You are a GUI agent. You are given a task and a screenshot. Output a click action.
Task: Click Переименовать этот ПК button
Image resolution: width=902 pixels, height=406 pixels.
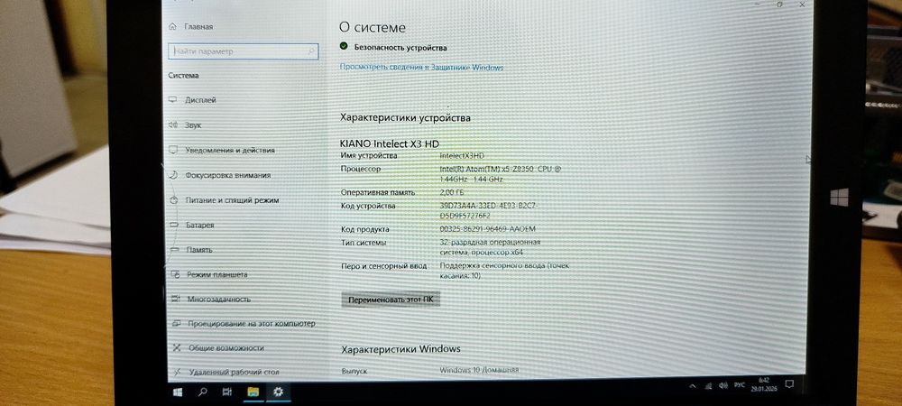pos(391,300)
